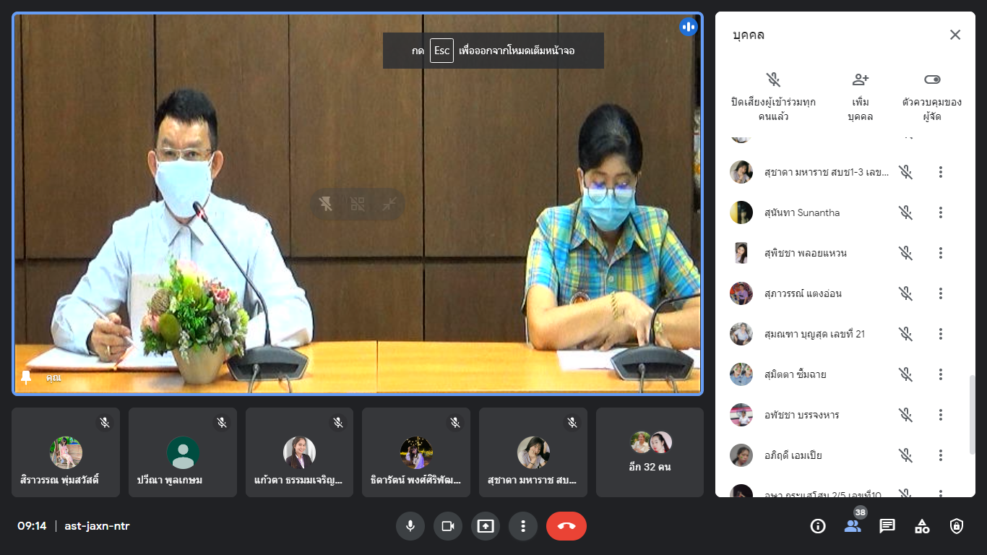Click the name สุนันทา Sunantha in the list
The image size is (987, 555).
click(x=802, y=212)
